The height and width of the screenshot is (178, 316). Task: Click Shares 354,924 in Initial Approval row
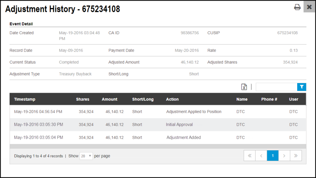coord(86,125)
